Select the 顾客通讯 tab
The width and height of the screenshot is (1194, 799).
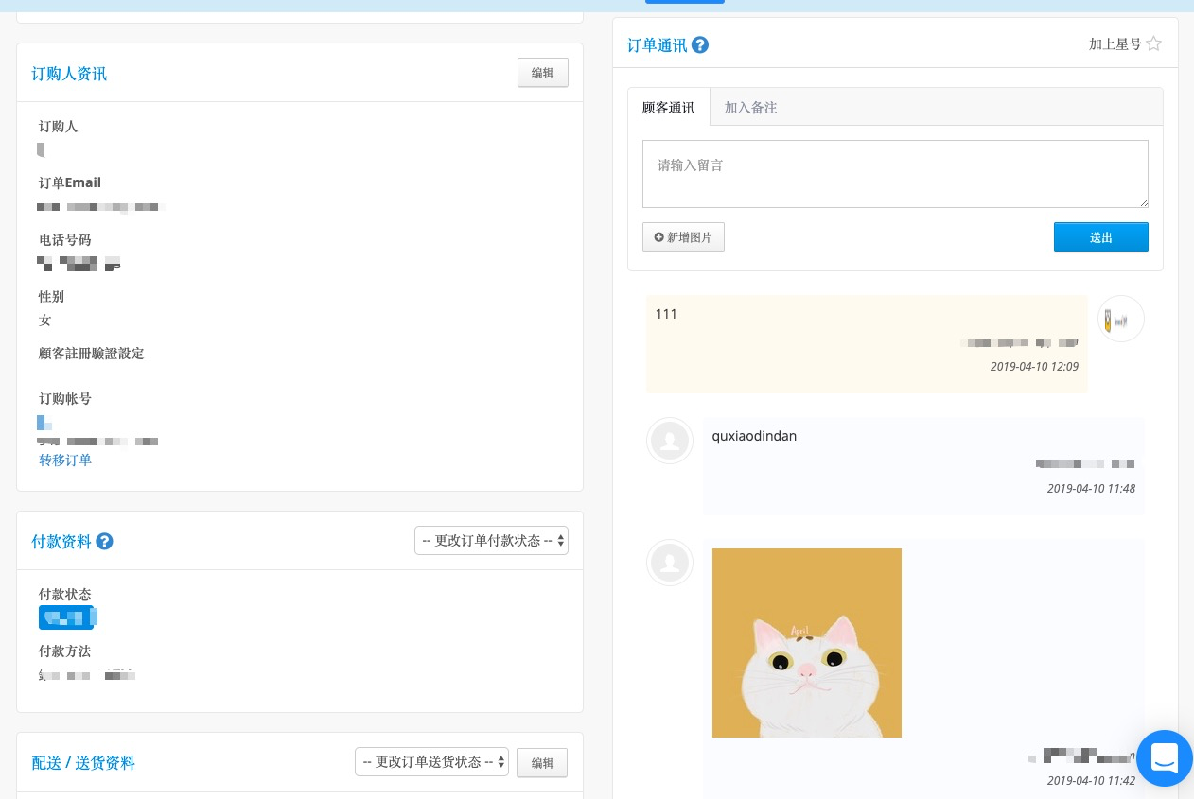pyautogui.click(x=669, y=108)
